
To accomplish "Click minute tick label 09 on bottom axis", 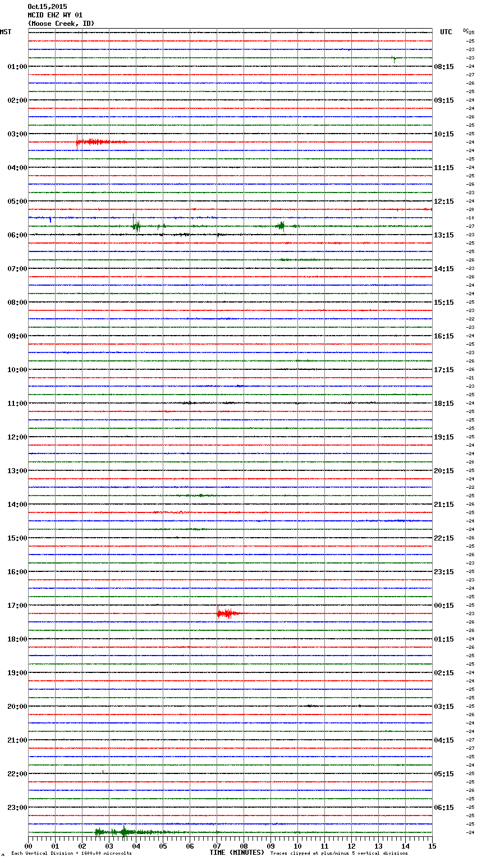I will tap(270, 846).
